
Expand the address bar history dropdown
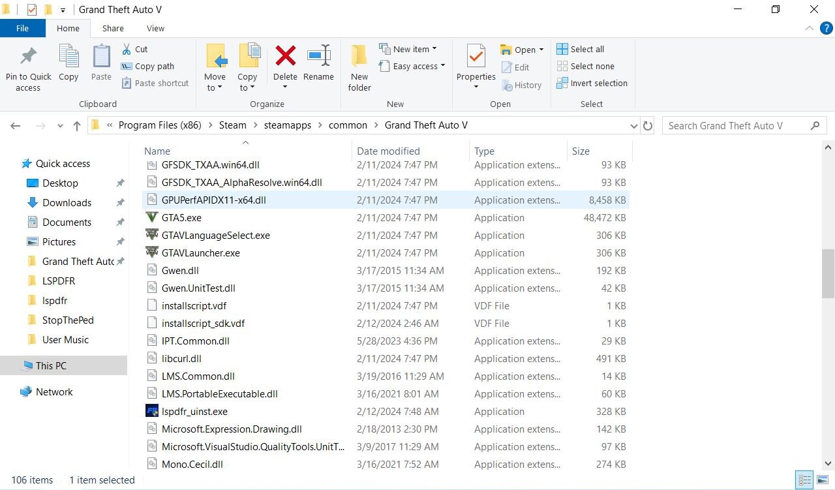pos(633,126)
